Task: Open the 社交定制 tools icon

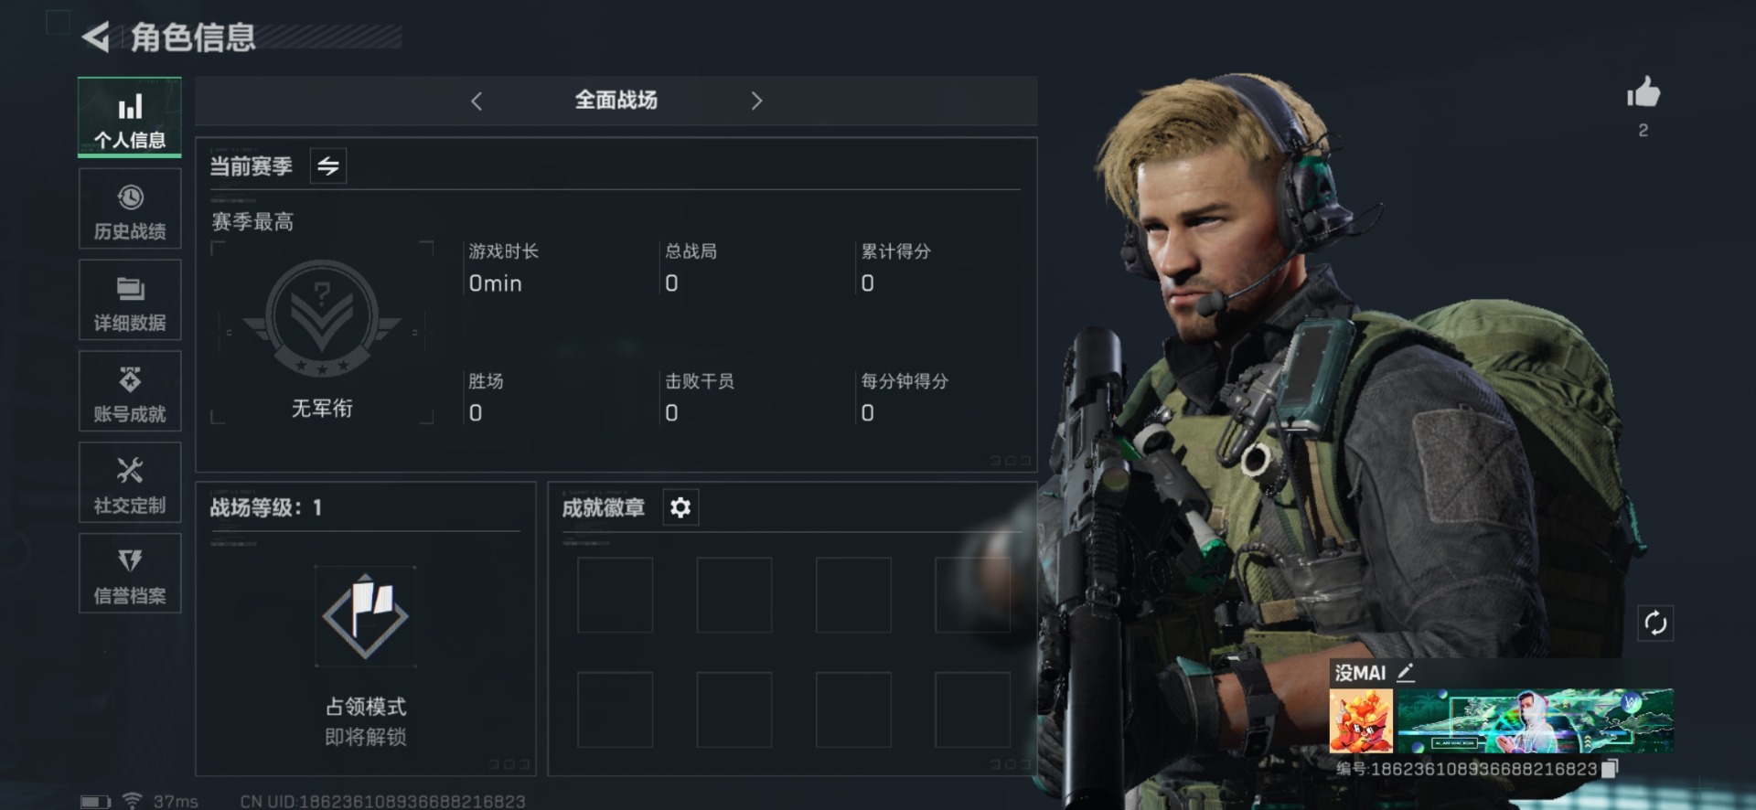Action: [130, 470]
